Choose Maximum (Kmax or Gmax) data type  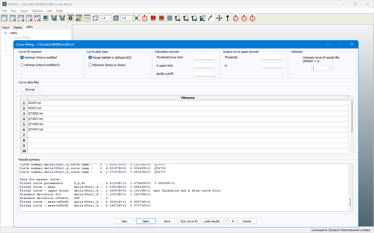tap(107, 65)
